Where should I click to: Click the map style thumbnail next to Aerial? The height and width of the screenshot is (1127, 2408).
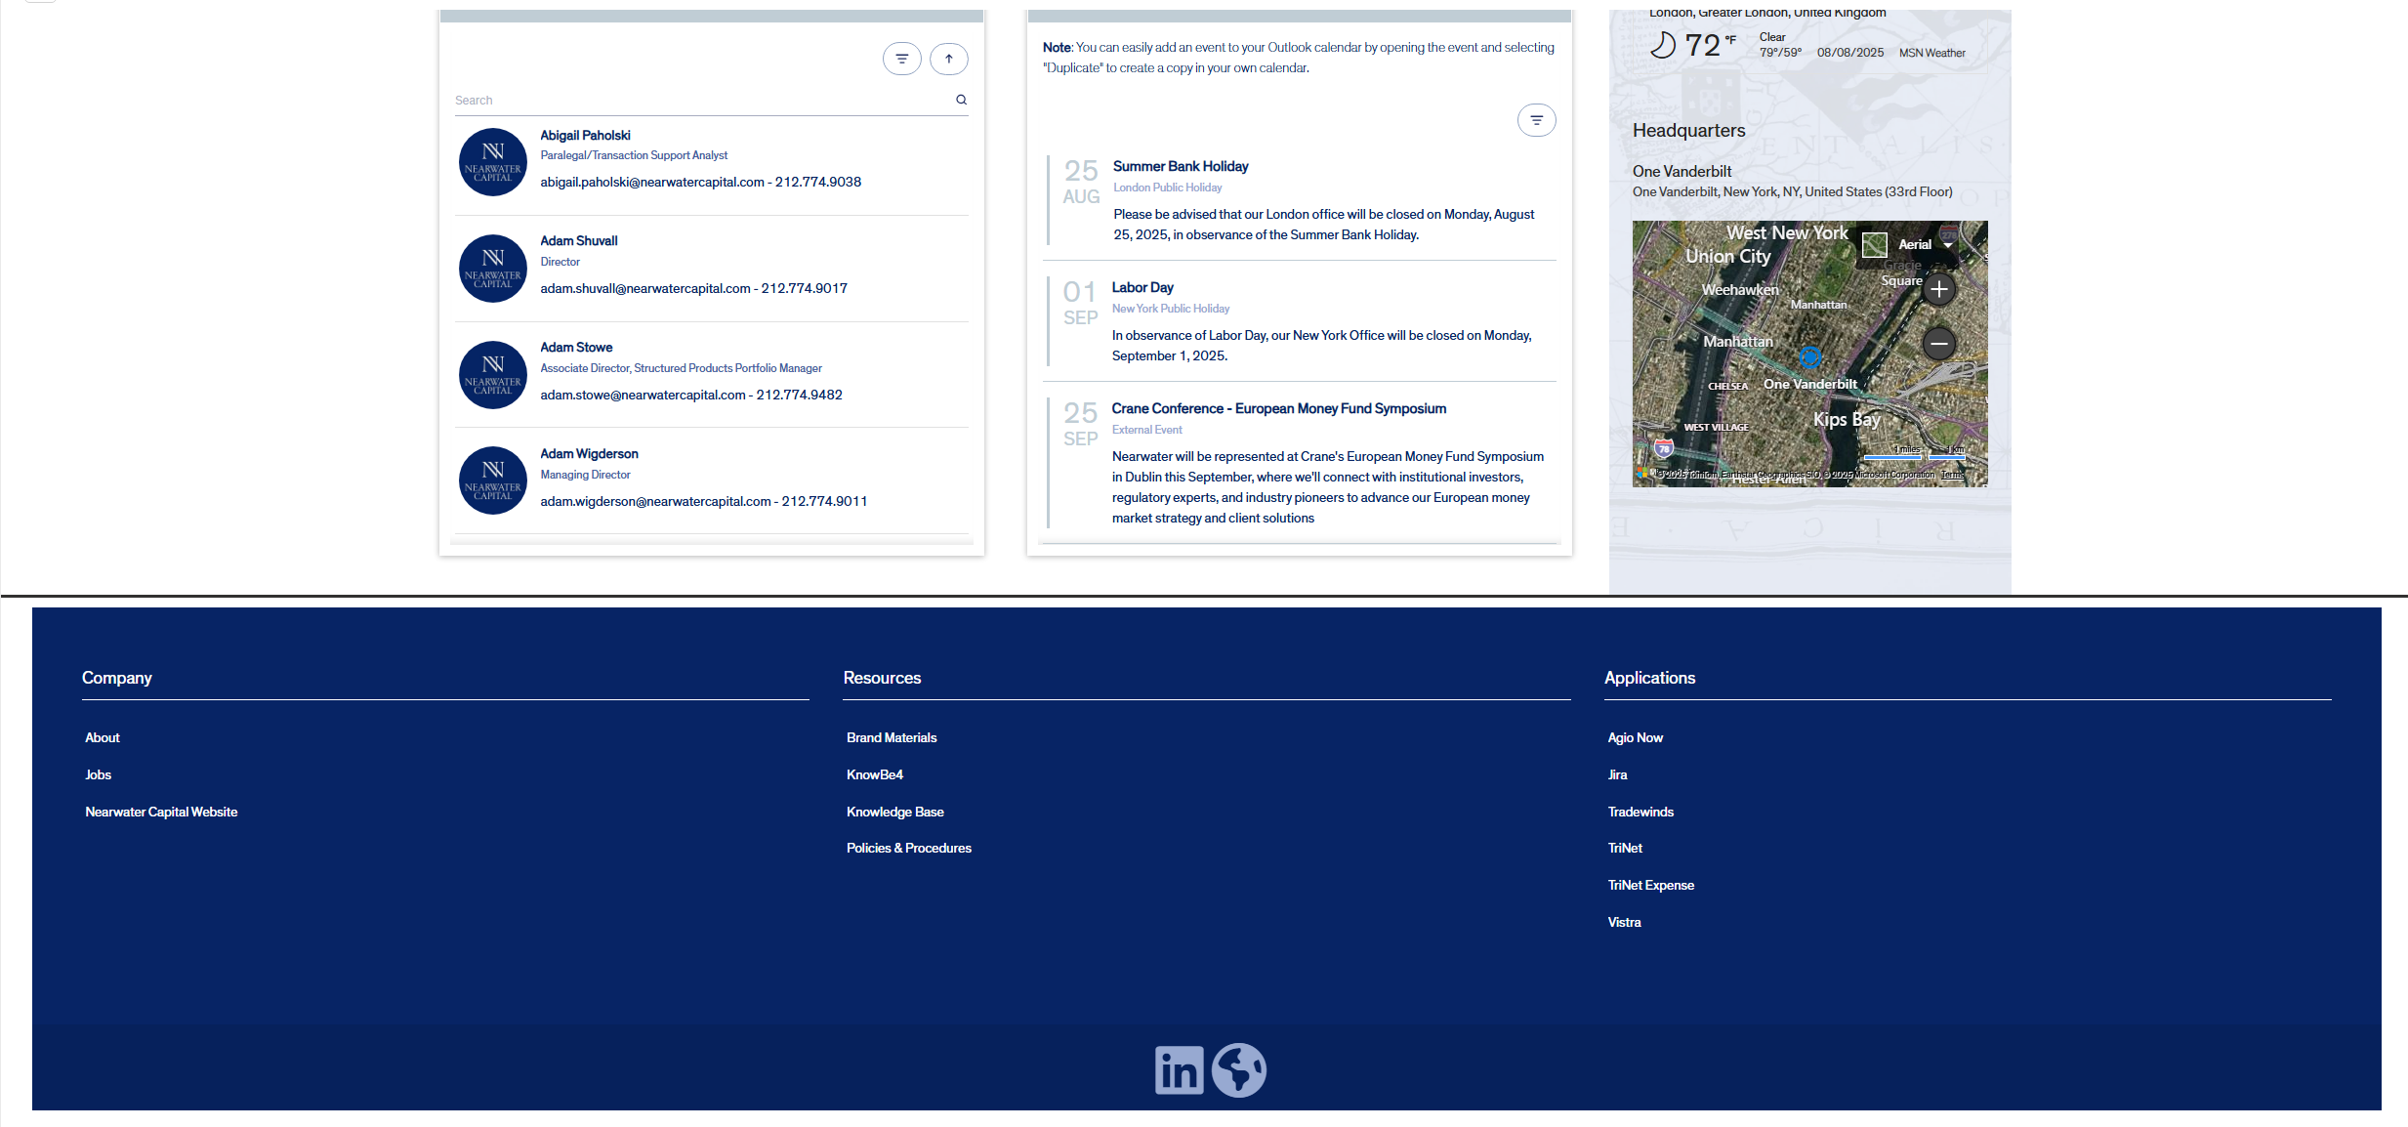pos(1874,244)
